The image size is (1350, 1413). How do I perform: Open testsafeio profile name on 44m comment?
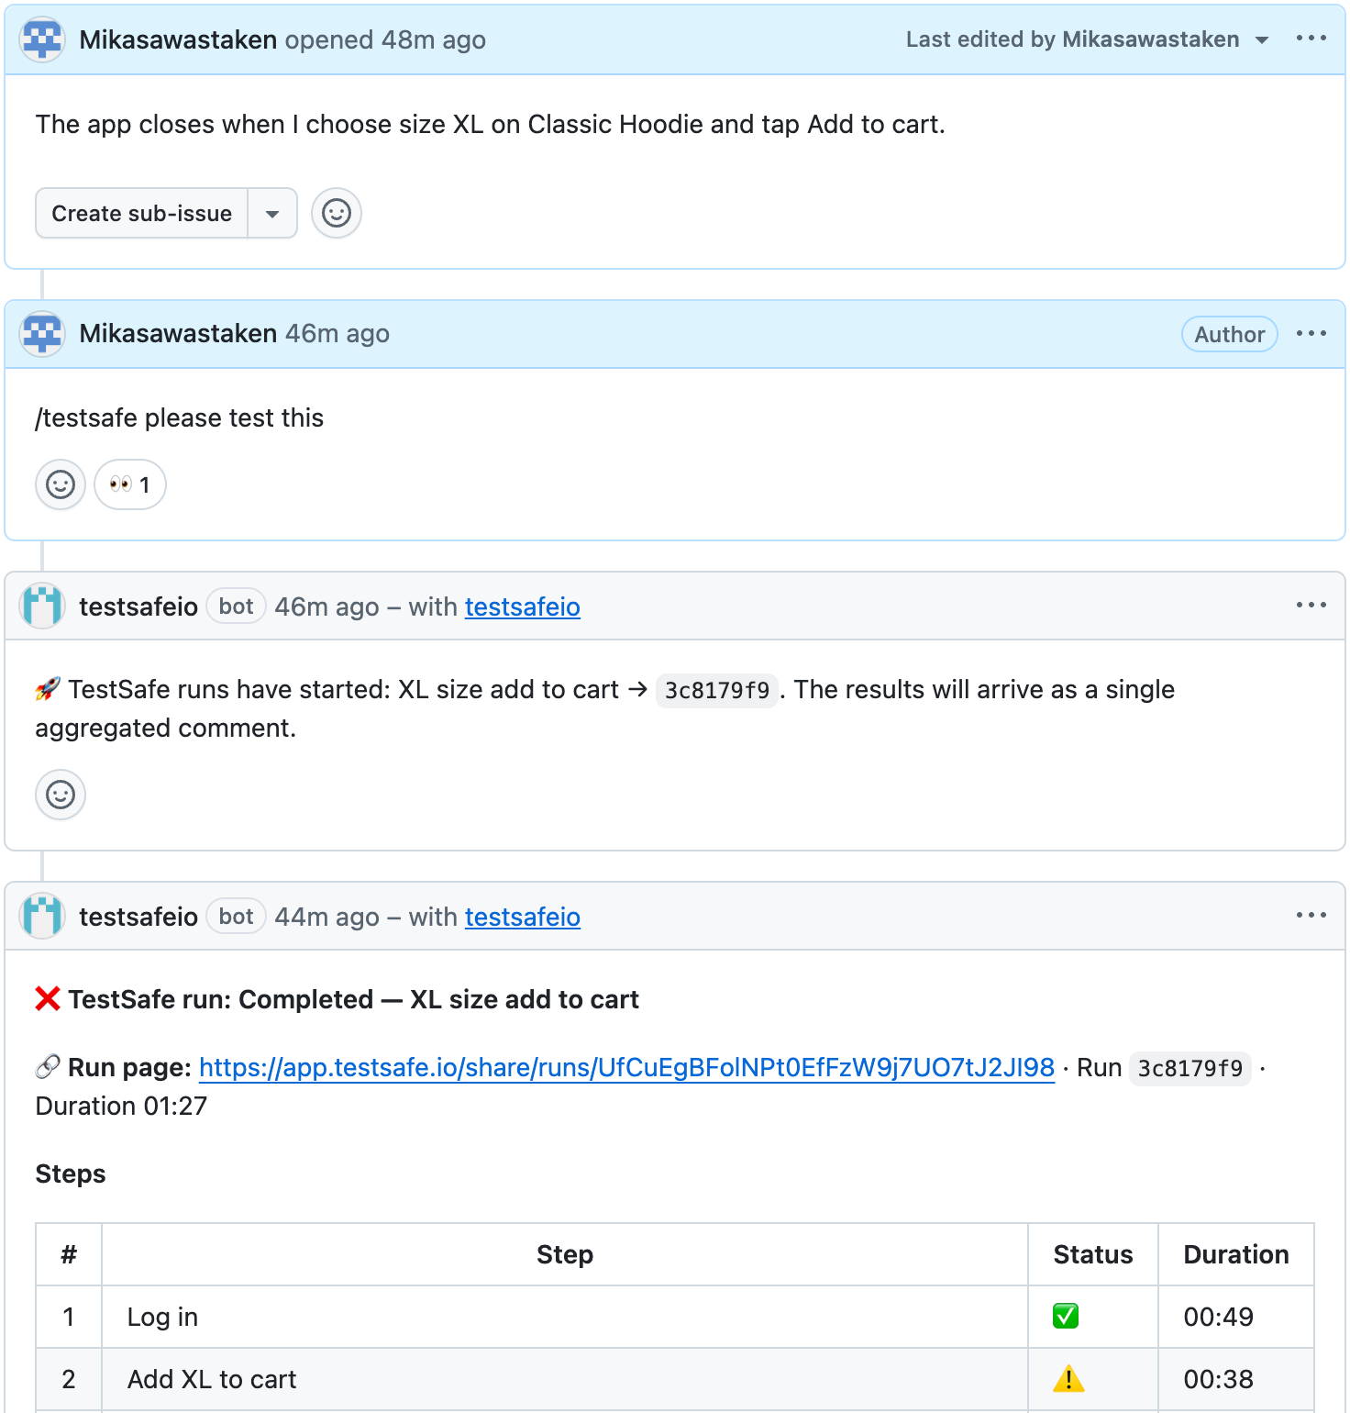[138, 918]
